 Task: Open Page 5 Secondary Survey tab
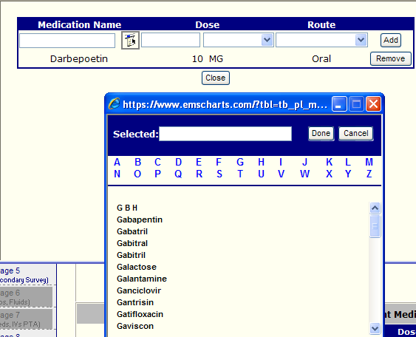[x=27, y=275]
